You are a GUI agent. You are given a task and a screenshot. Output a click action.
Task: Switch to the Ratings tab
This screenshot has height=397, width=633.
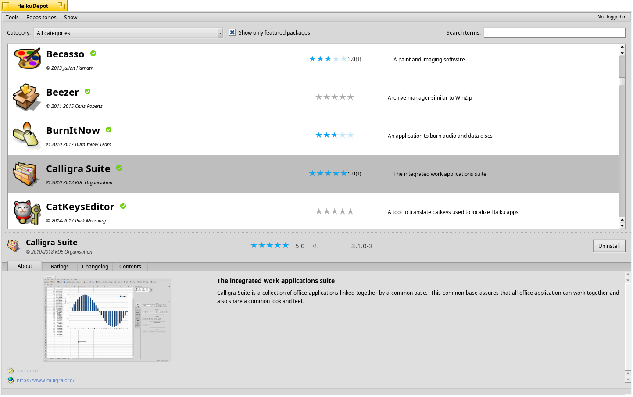(x=60, y=267)
